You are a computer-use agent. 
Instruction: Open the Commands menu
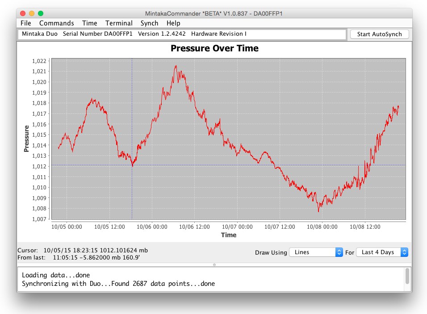click(x=57, y=23)
